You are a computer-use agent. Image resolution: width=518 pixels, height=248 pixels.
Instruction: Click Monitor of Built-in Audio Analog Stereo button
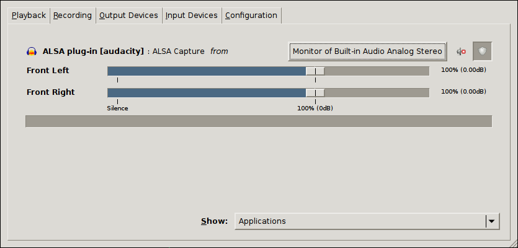coord(368,51)
